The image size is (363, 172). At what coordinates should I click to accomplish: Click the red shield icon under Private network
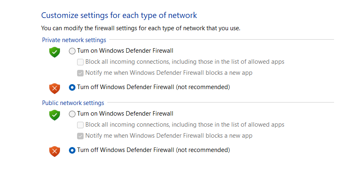pos(55,88)
